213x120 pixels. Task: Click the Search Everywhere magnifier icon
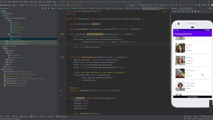(x=209, y=5)
